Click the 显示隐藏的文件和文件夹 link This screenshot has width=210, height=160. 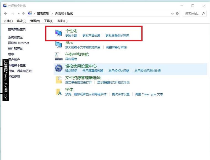click(x=113, y=82)
